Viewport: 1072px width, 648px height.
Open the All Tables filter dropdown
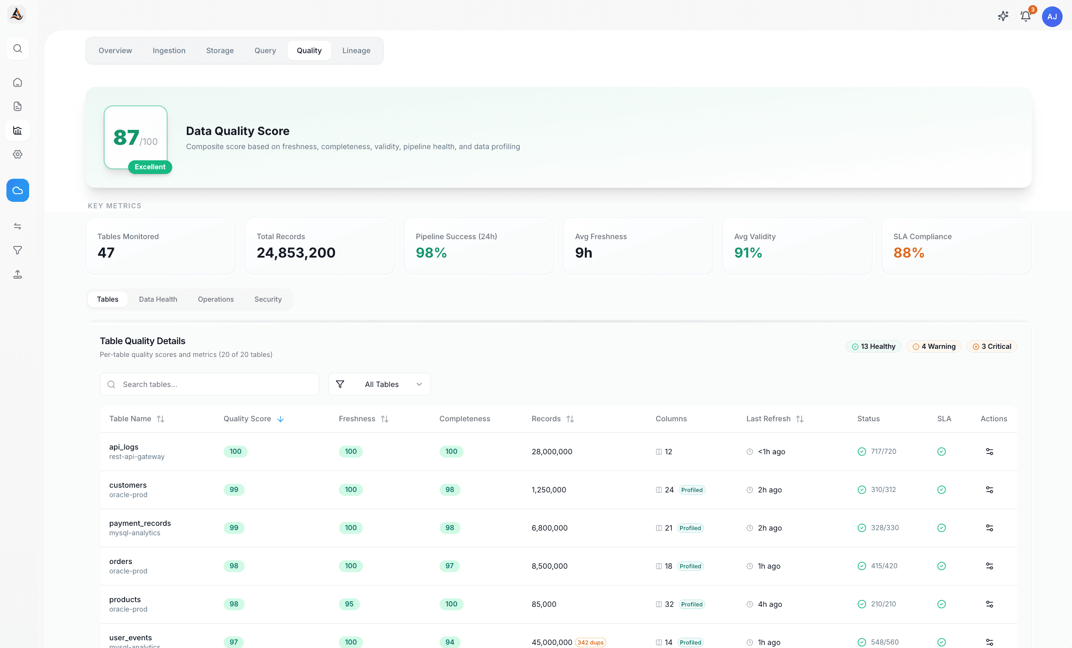(379, 384)
